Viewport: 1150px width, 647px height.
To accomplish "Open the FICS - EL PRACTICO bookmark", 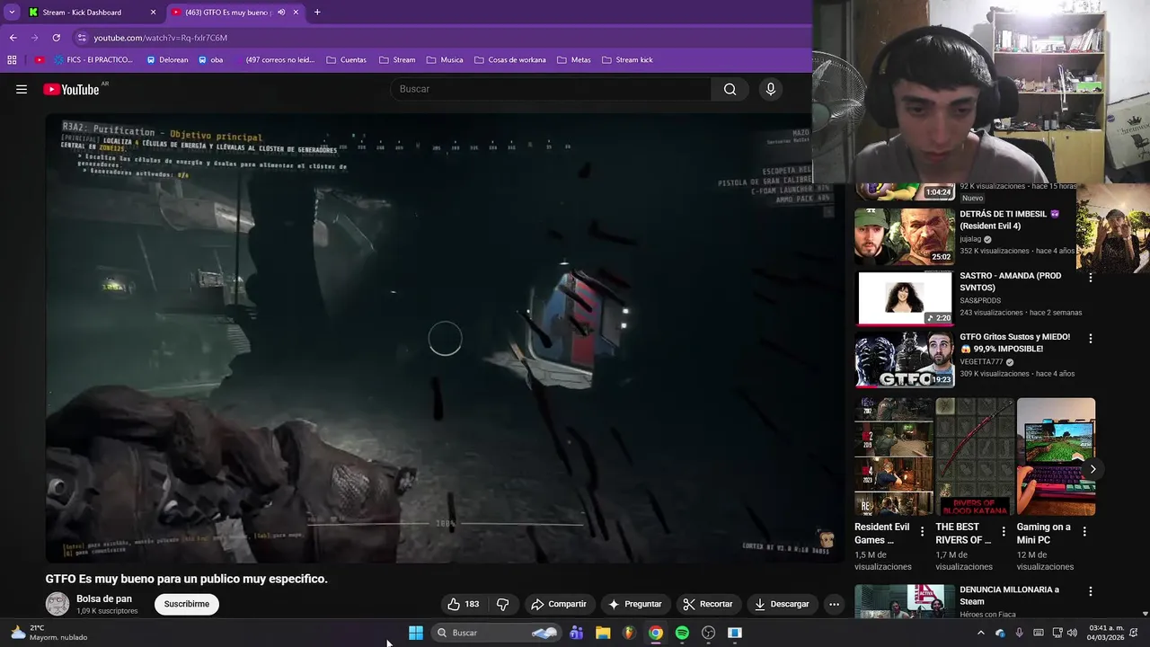I will click(x=93, y=60).
